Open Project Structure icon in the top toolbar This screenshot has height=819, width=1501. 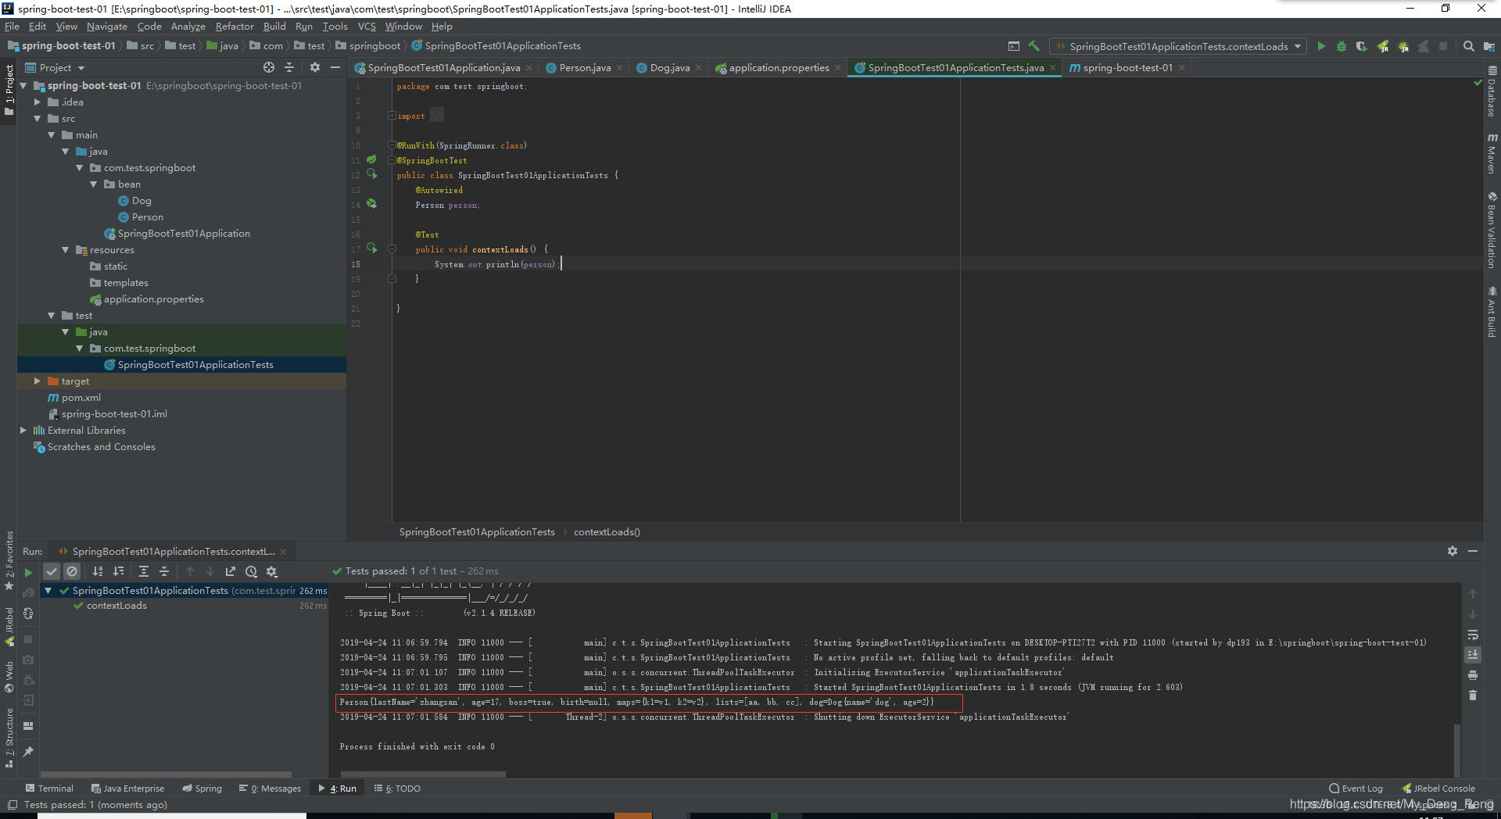tap(1488, 46)
